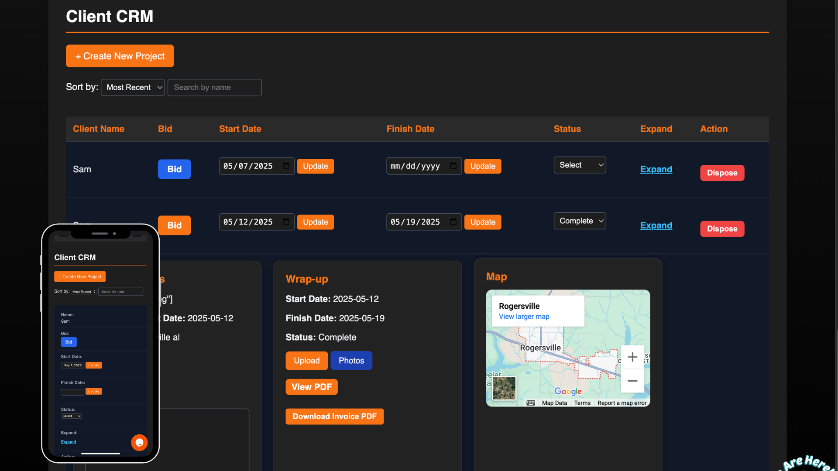
Task: Click the Search by name field
Action: 214,87
